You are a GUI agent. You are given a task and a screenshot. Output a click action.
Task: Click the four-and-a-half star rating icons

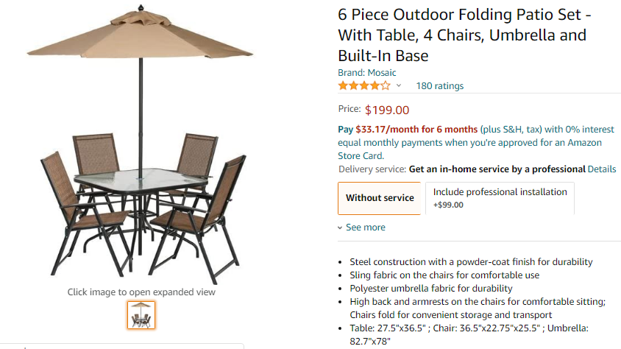point(364,85)
